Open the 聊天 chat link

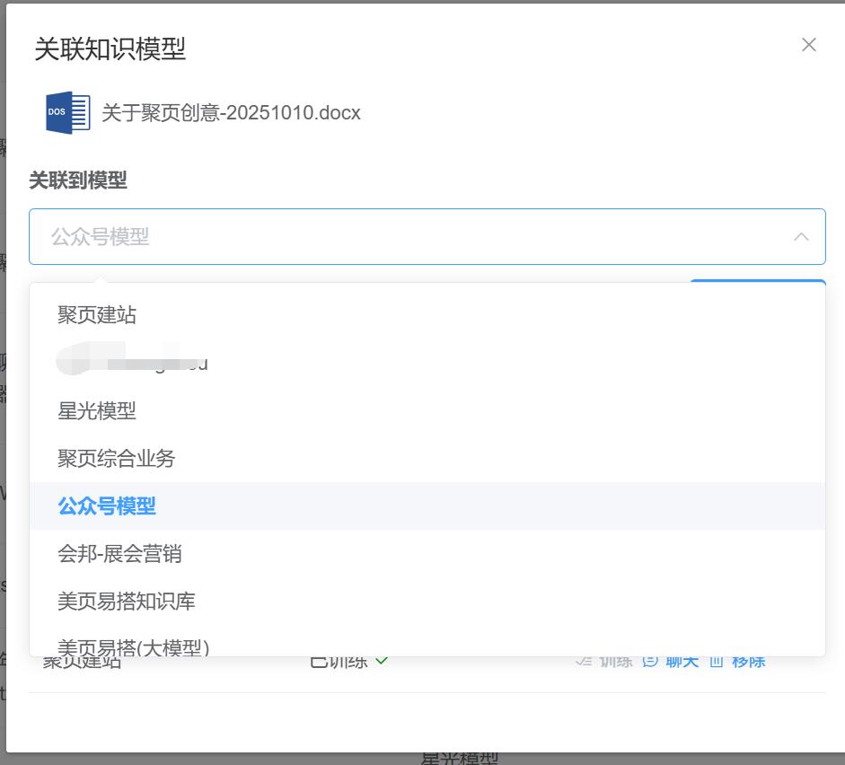682,662
